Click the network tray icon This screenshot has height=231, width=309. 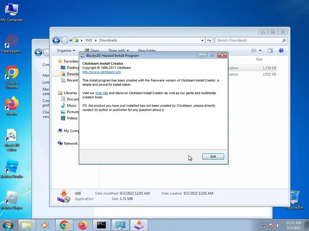click(x=264, y=225)
